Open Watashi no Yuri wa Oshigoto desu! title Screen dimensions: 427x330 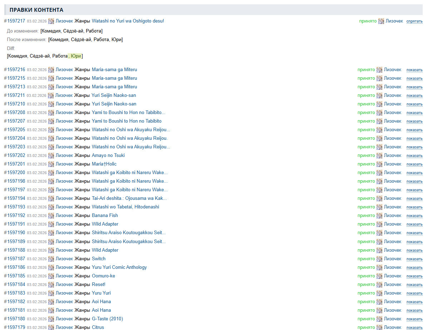[128, 21]
